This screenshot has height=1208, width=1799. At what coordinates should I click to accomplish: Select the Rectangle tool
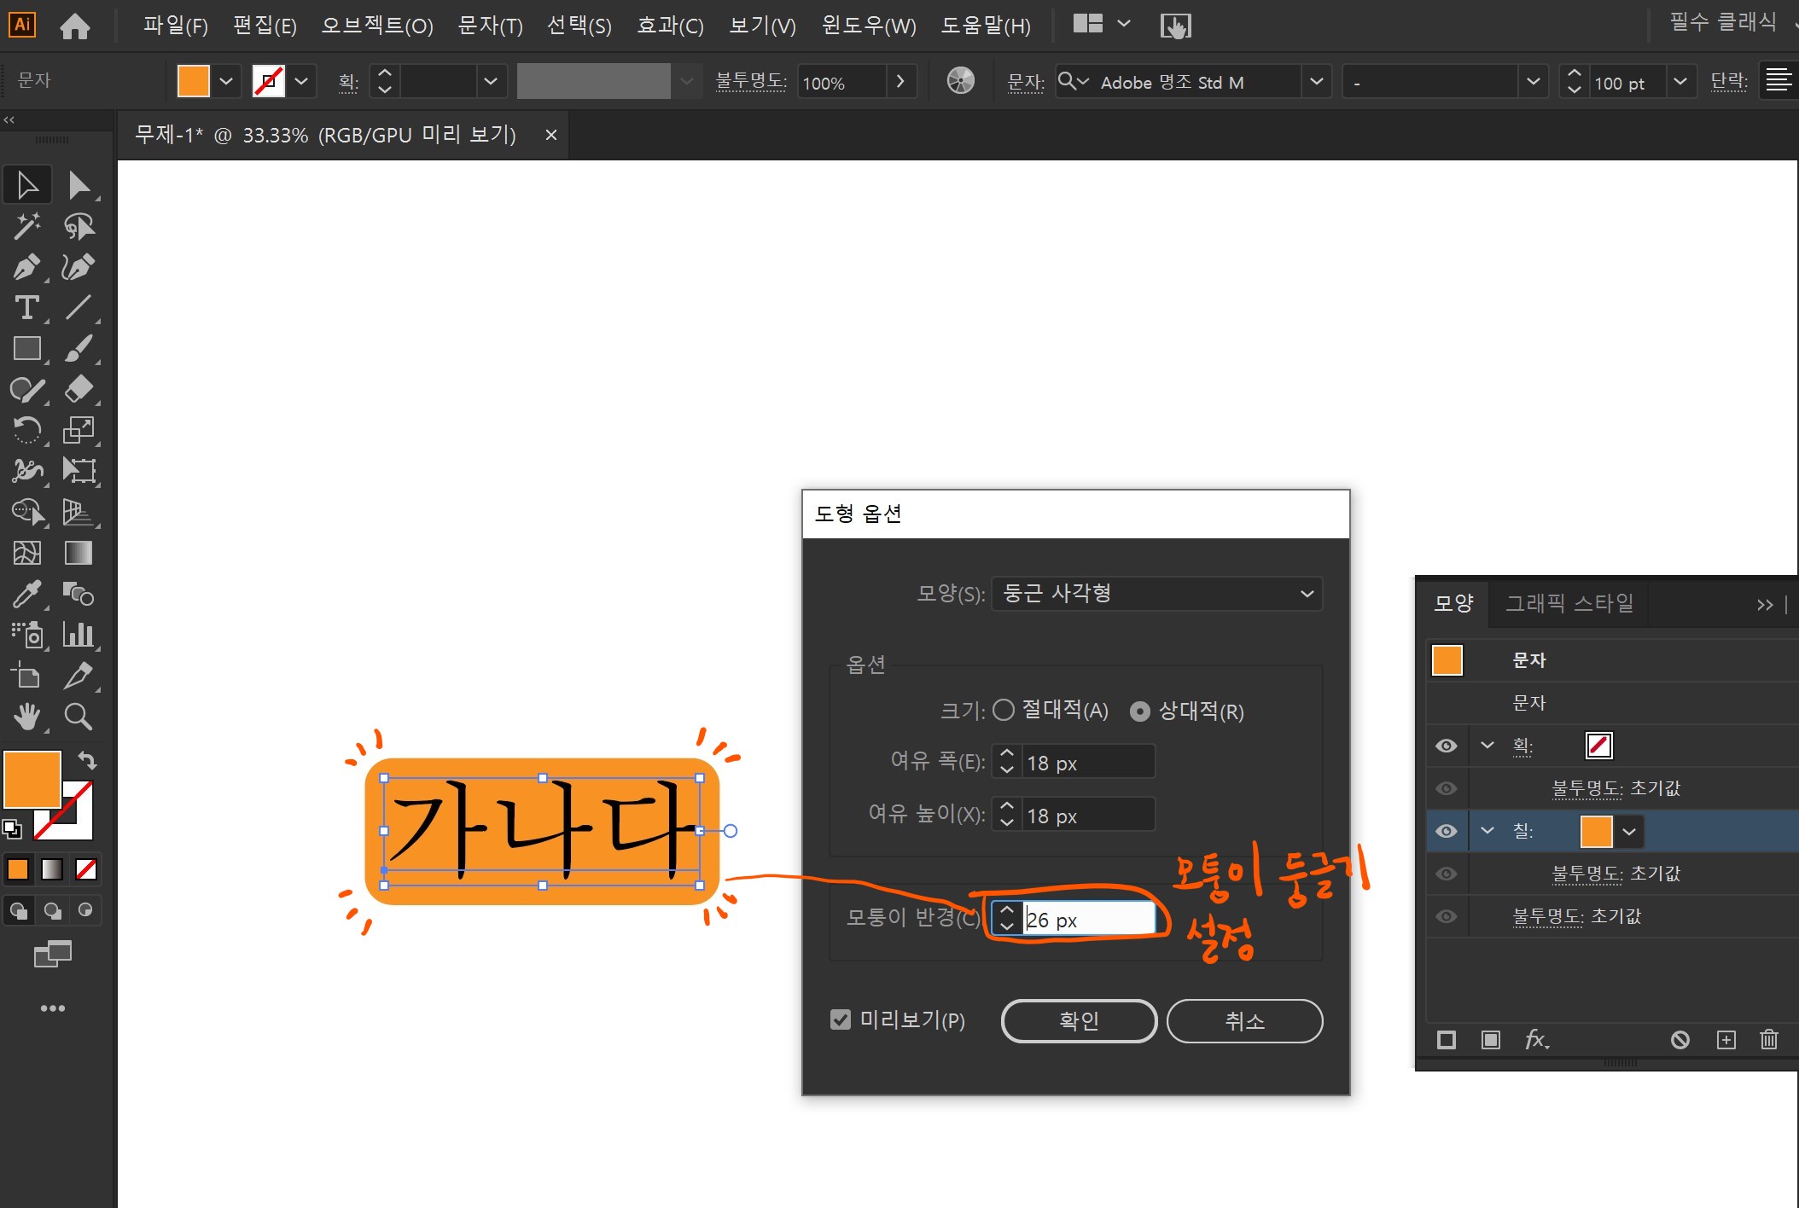coord(26,348)
